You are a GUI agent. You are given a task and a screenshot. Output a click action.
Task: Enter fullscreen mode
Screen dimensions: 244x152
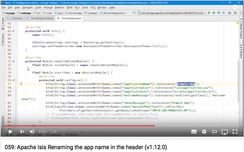point(235,132)
